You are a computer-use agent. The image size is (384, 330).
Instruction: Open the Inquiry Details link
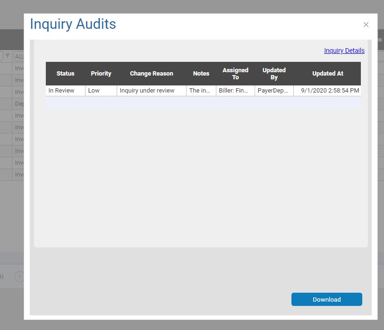(x=344, y=51)
